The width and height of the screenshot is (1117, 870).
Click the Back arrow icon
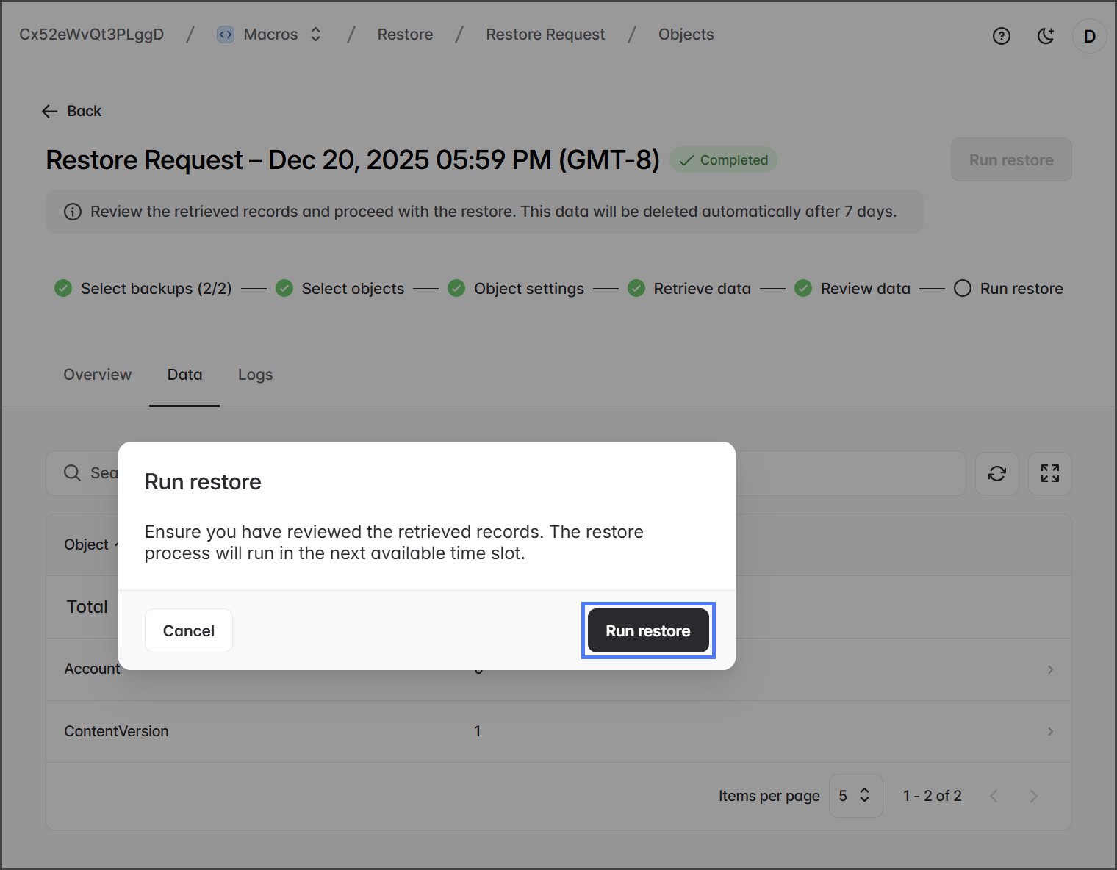click(50, 111)
